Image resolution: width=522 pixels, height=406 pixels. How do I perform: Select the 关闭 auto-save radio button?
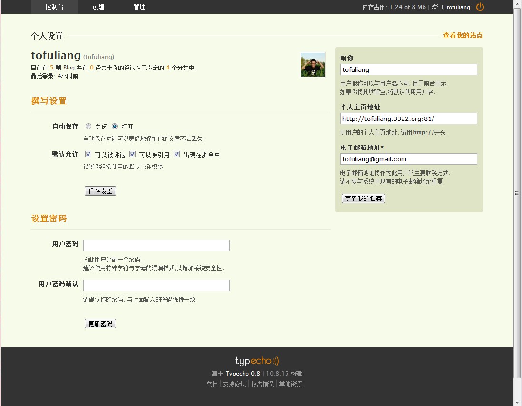click(x=89, y=127)
